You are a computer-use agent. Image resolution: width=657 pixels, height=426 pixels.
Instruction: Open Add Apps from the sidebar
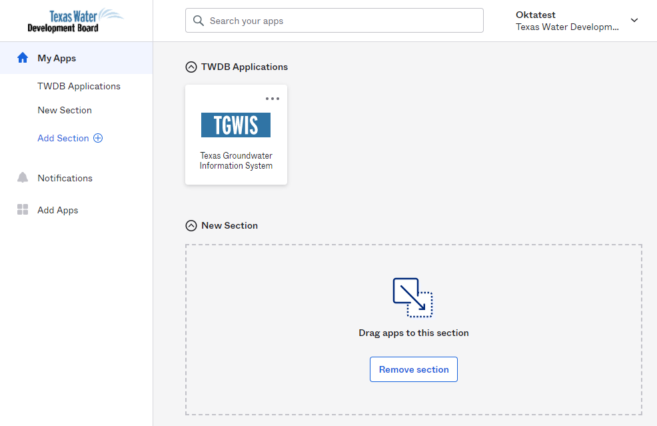pyautogui.click(x=58, y=210)
